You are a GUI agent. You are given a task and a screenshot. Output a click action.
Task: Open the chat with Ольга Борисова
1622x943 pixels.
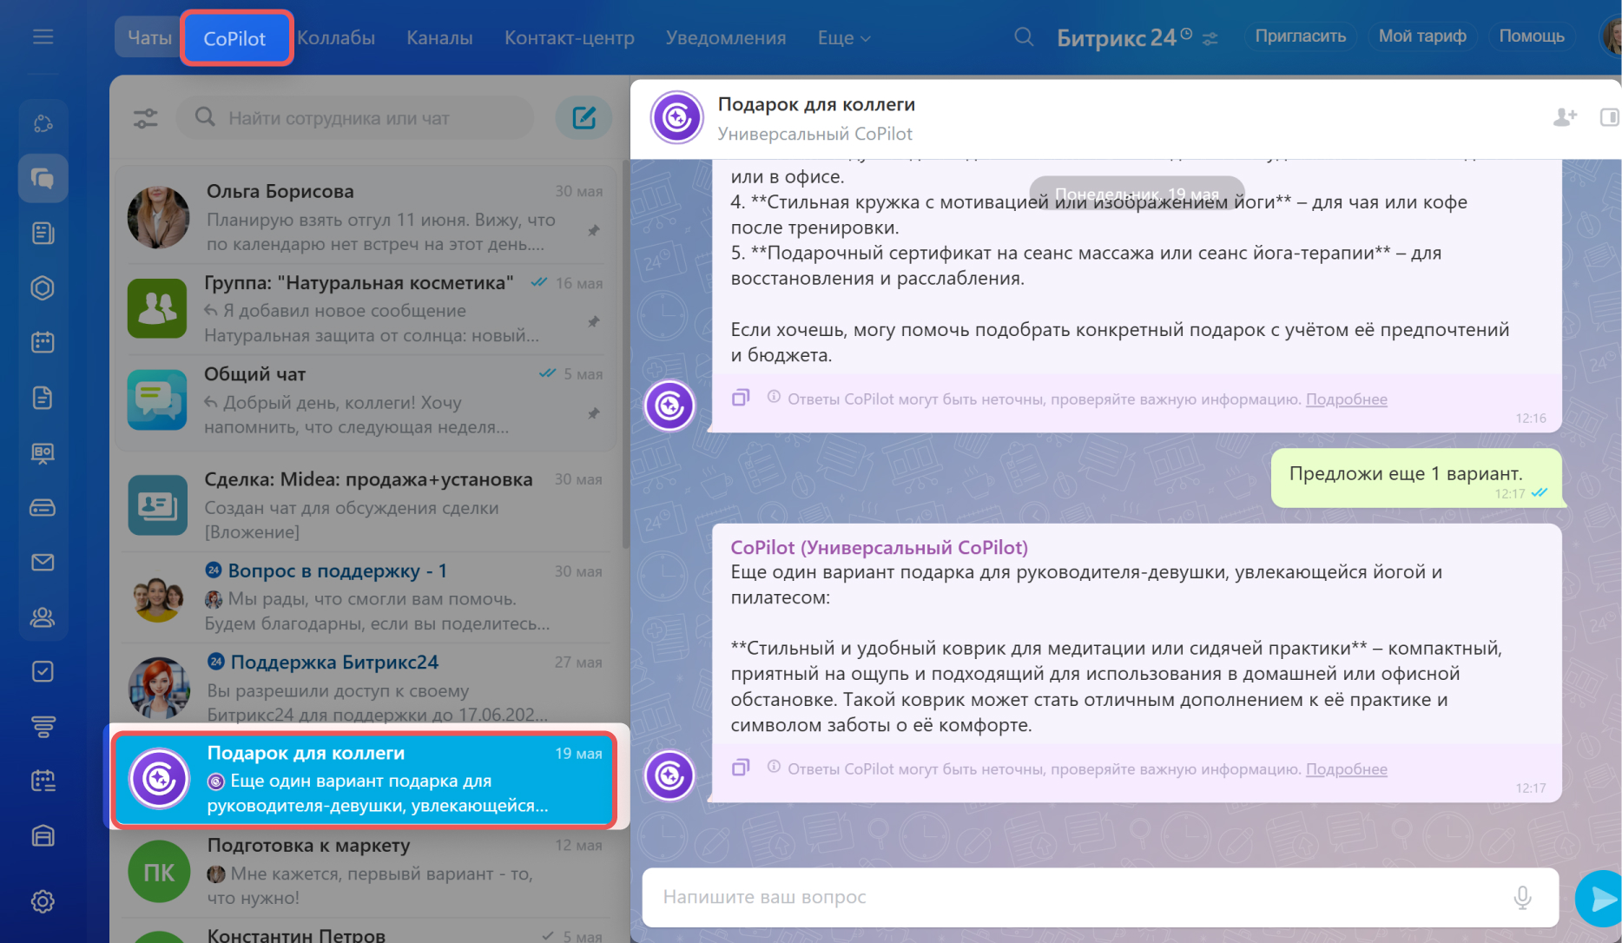pos(365,217)
